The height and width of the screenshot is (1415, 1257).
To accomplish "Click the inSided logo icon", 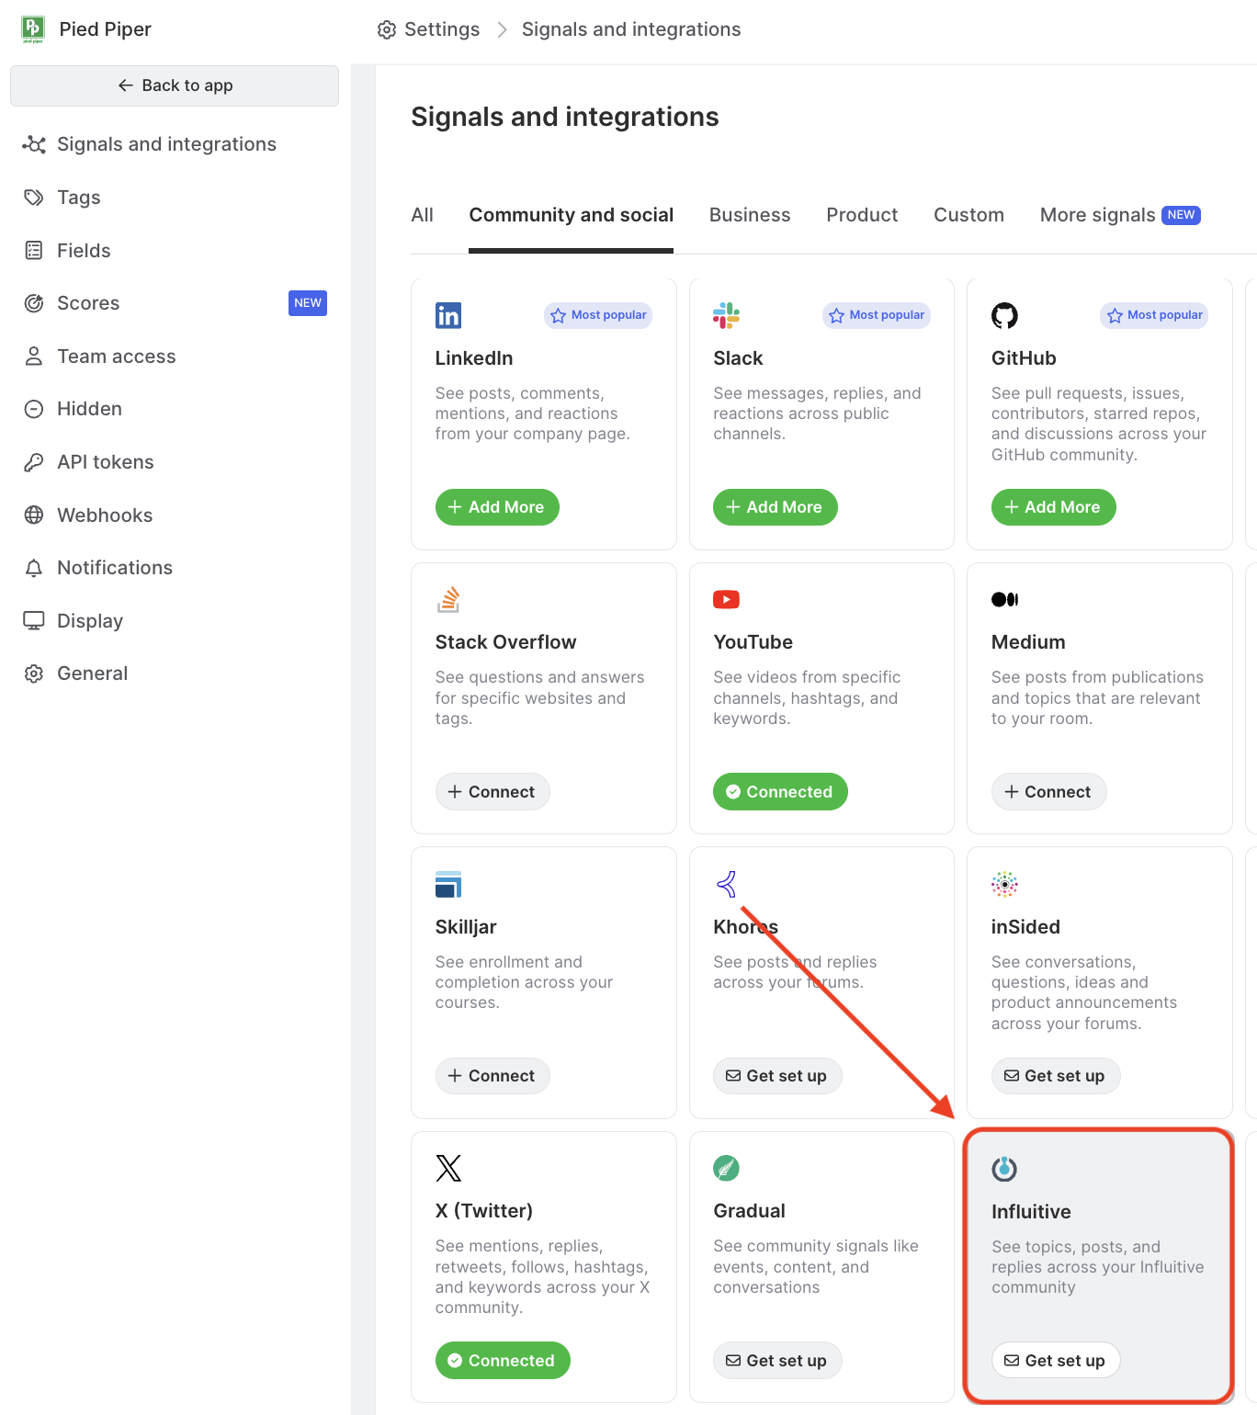I will pyautogui.click(x=1004, y=884).
